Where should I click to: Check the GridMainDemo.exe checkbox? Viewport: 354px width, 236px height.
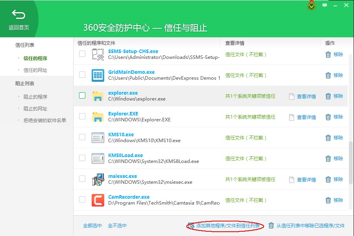(82, 75)
